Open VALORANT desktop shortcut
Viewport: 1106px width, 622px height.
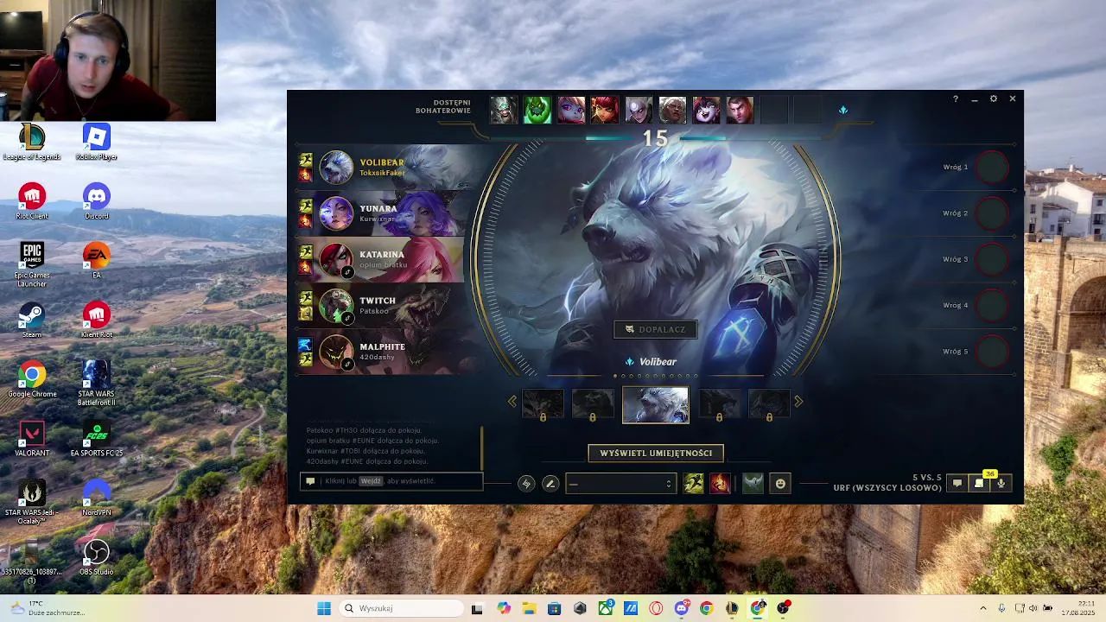[x=32, y=438]
